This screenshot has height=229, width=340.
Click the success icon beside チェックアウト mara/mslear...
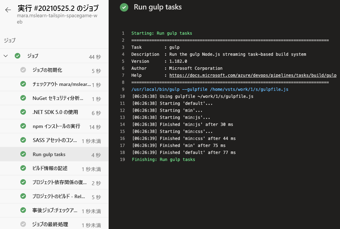(23, 84)
